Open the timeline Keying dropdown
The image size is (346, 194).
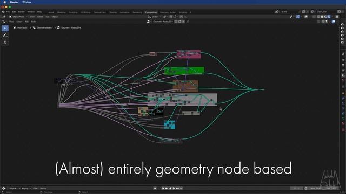pyautogui.click(x=26, y=188)
